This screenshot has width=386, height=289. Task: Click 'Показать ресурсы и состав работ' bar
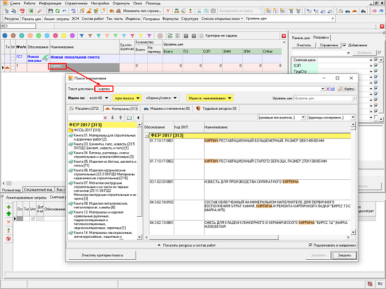[186, 245]
